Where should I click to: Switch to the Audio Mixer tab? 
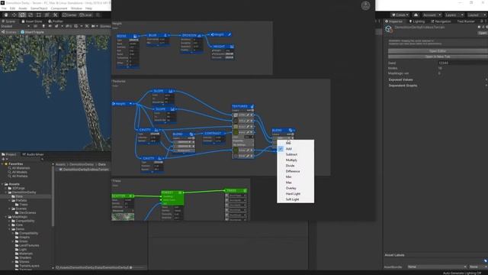[33, 154]
